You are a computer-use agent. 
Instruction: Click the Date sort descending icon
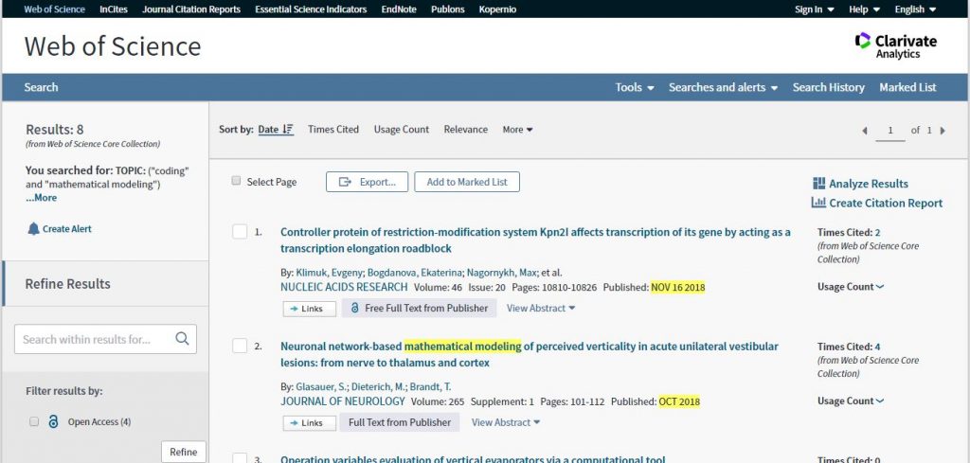(288, 129)
